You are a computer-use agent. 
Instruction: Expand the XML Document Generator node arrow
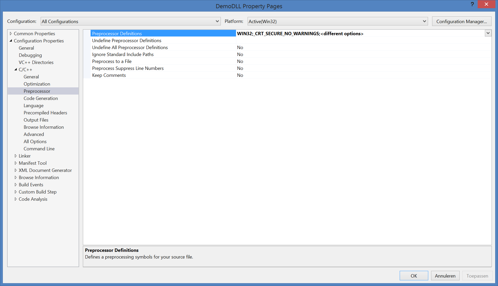[16, 170]
